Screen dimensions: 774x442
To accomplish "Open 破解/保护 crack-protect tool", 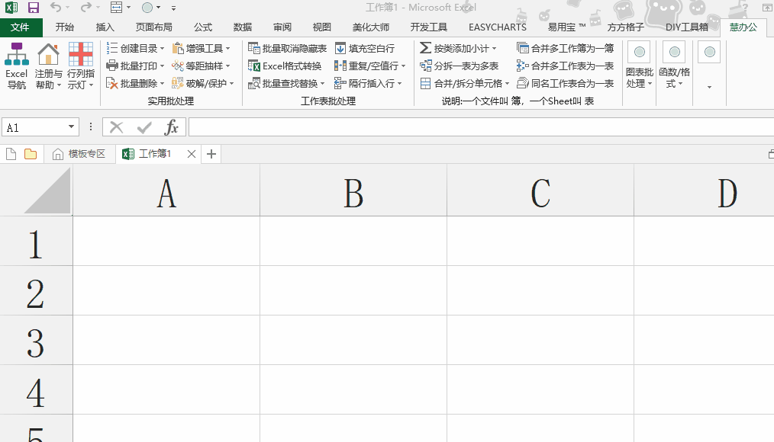I will 203,83.
